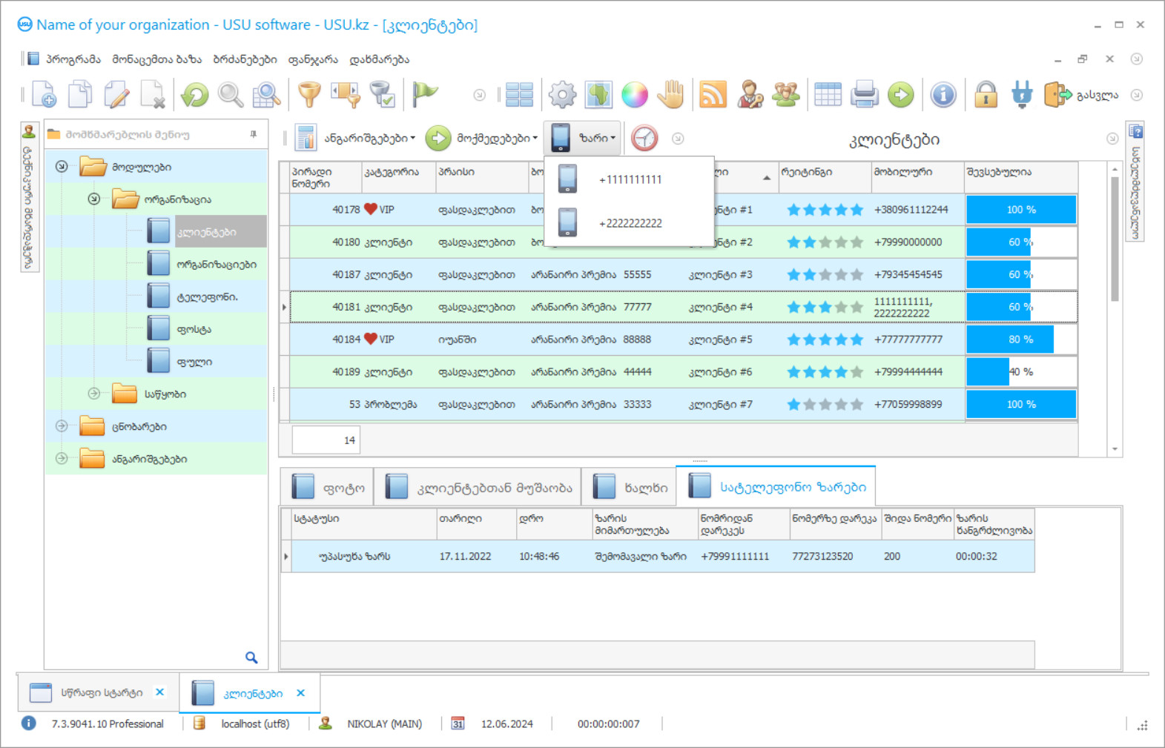Image resolution: width=1165 pixels, height=748 pixels.
Task: Click the printer icon
Action: click(865, 95)
